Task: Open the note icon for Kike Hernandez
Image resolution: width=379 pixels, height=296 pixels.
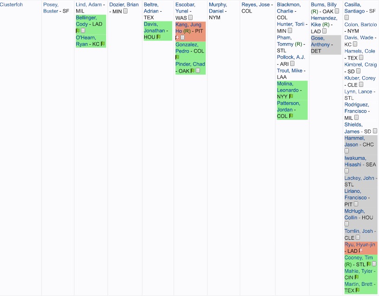Action: coord(325,31)
